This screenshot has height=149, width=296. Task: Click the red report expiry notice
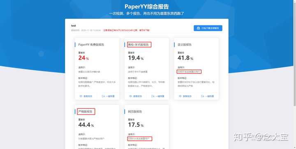point(126,30)
